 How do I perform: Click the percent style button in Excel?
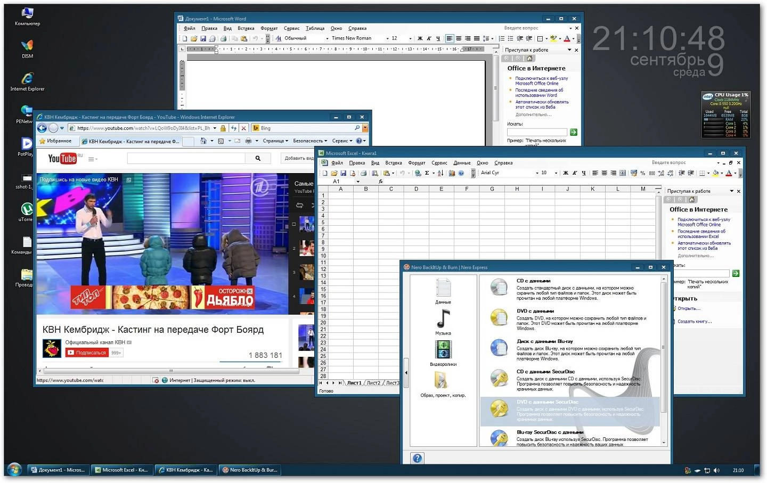click(x=642, y=173)
